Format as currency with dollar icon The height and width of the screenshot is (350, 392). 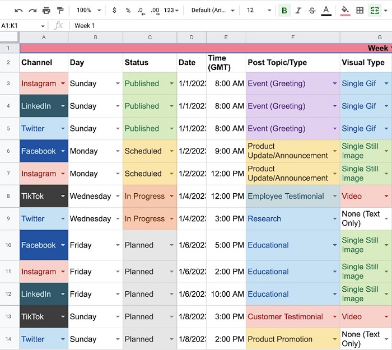click(x=114, y=10)
